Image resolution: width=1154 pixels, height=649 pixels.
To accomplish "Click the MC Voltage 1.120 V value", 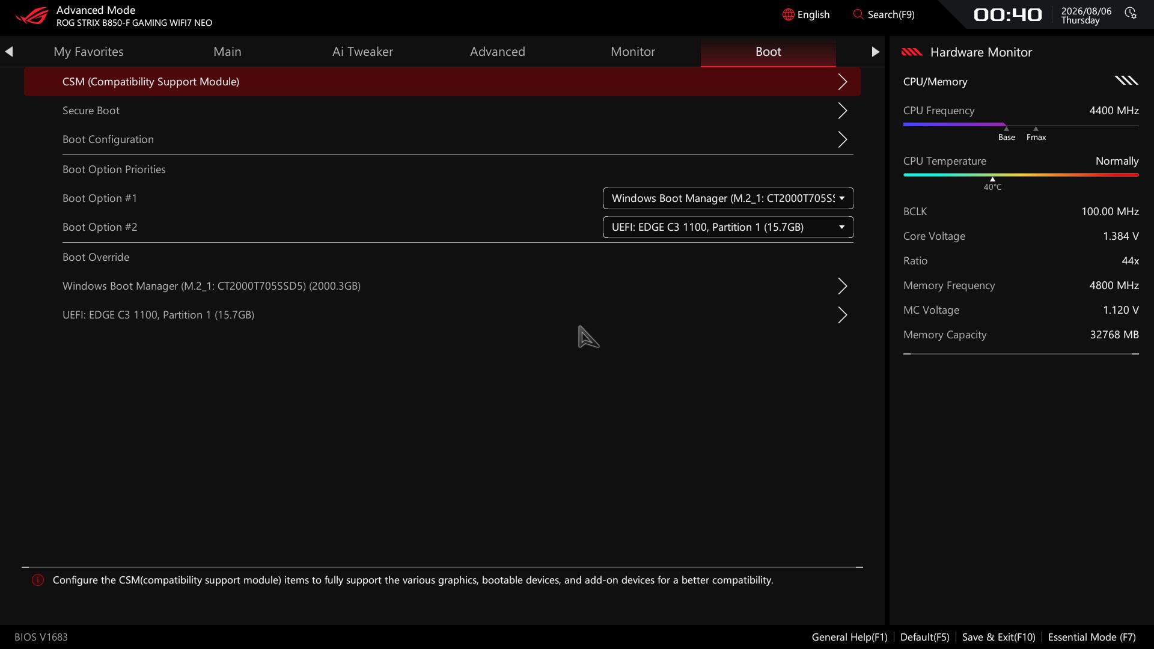I will click(x=1120, y=310).
